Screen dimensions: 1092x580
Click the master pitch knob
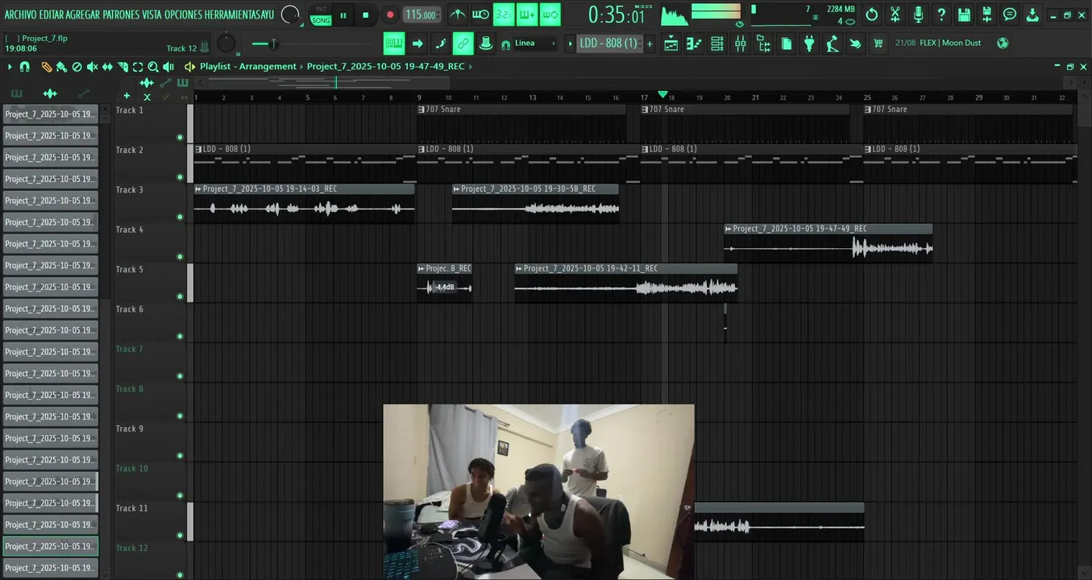227,43
